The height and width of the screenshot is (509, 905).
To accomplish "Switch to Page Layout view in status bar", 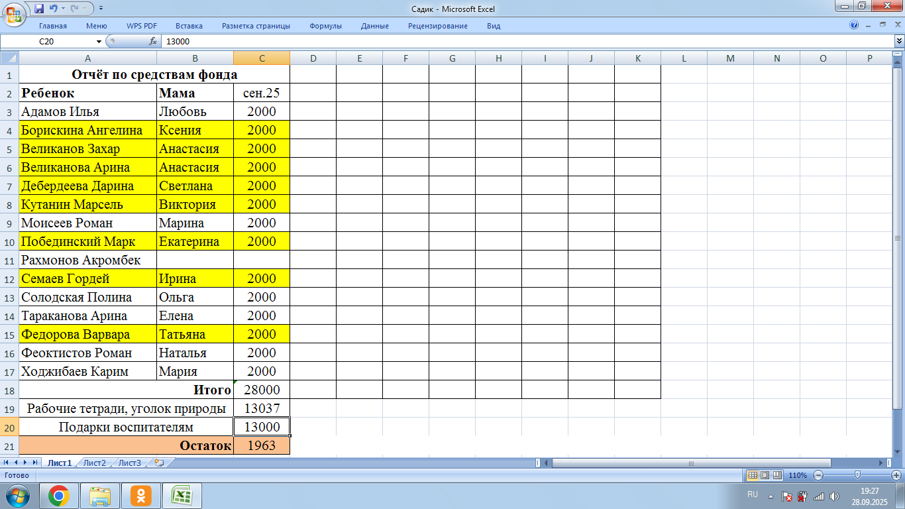I will 765,475.
